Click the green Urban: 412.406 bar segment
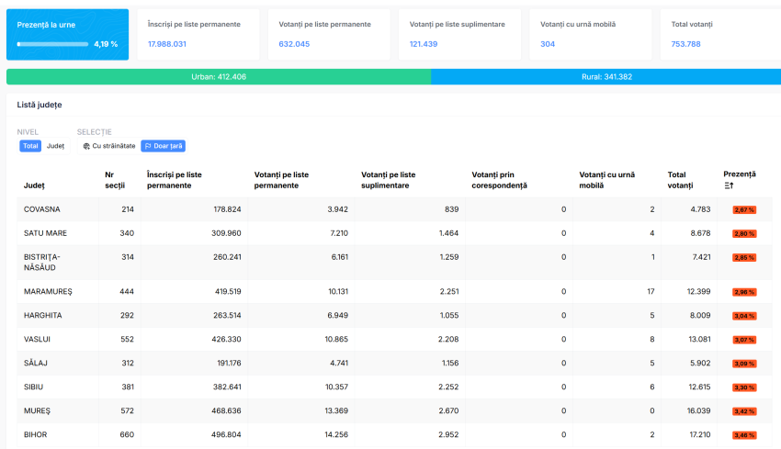The image size is (781, 449). (219, 77)
